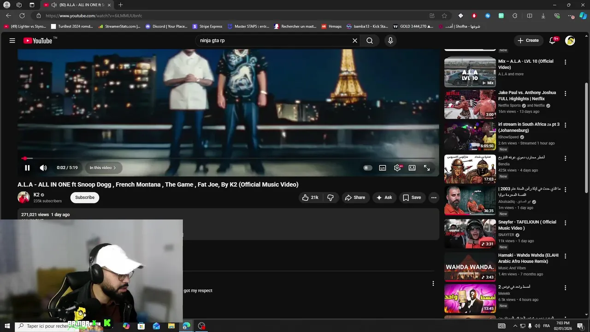
Task: Share the video
Action: [355, 197]
